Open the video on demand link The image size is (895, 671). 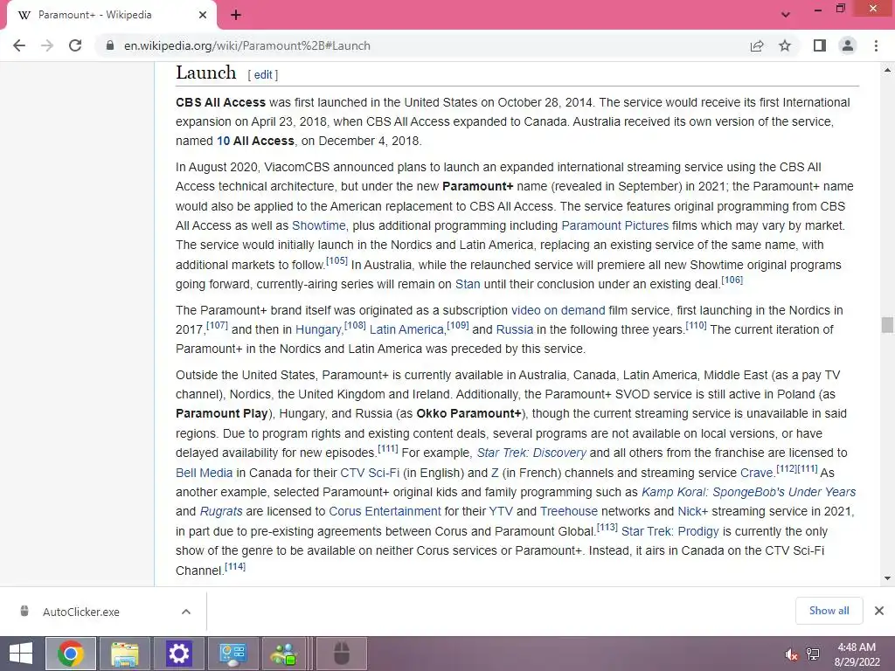click(x=559, y=310)
